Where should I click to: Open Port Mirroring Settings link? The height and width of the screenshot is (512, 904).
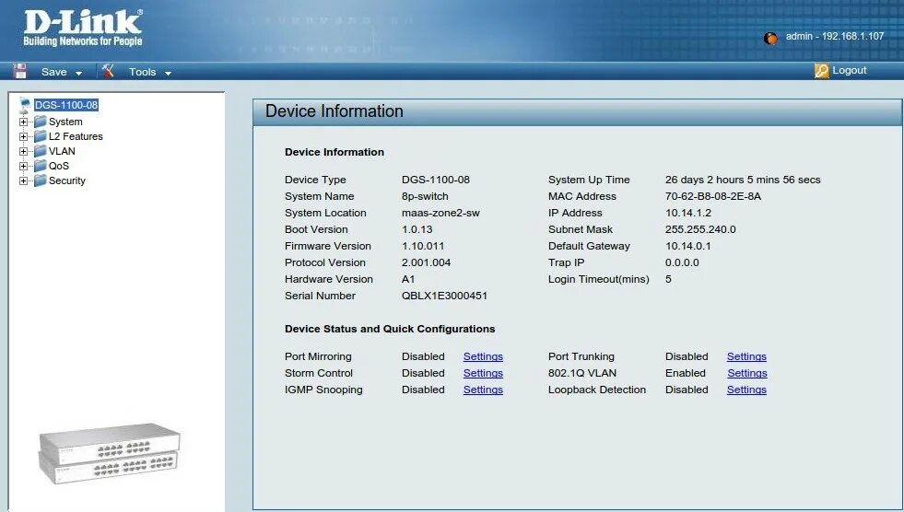483,356
